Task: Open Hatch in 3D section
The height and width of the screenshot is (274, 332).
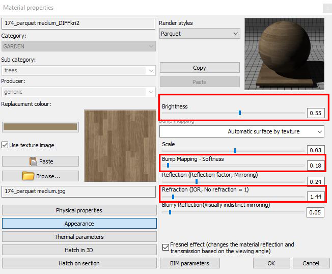Action: [79, 250]
